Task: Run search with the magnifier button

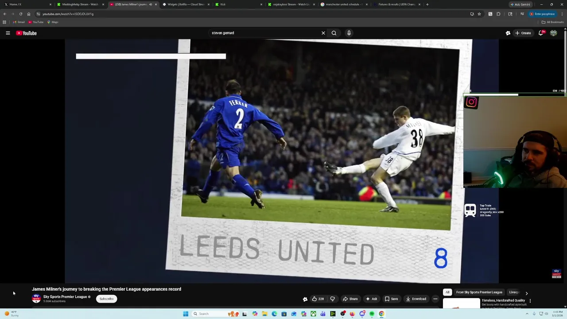Action: (x=334, y=33)
